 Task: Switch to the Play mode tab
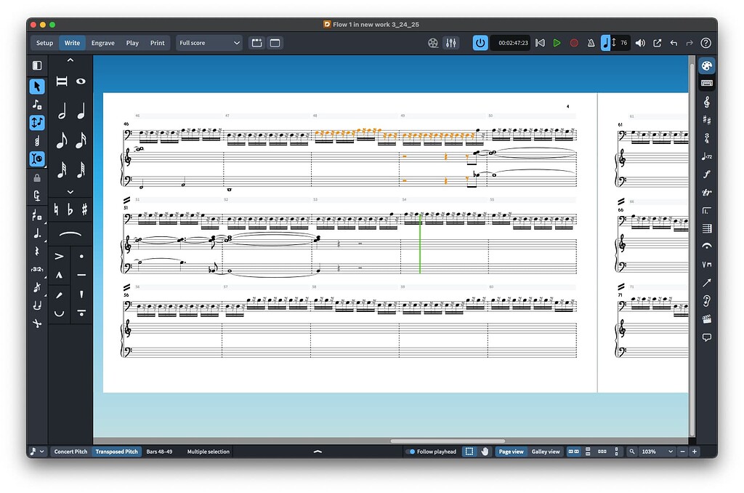(132, 42)
